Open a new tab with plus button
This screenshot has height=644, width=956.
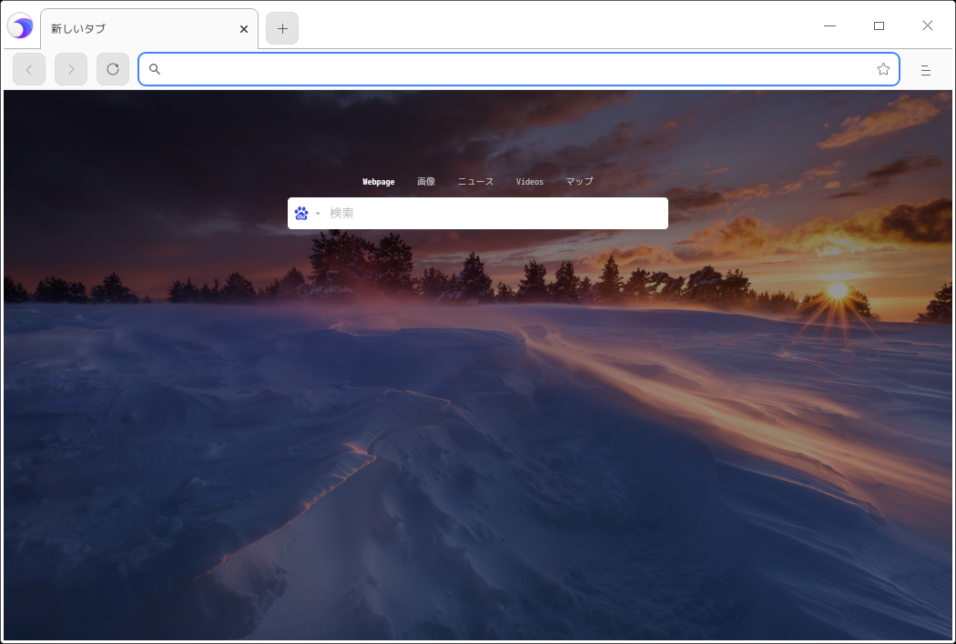click(x=282, y=28)
